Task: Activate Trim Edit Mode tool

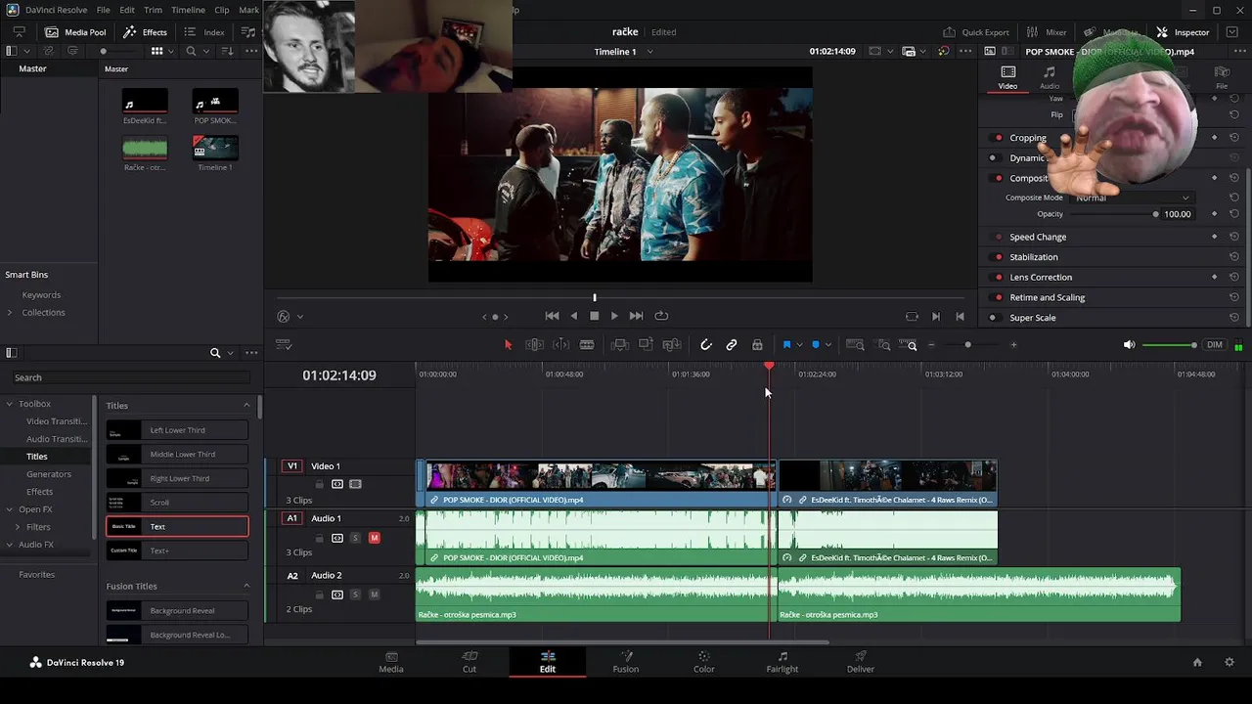Action: (x=534, y=345)
